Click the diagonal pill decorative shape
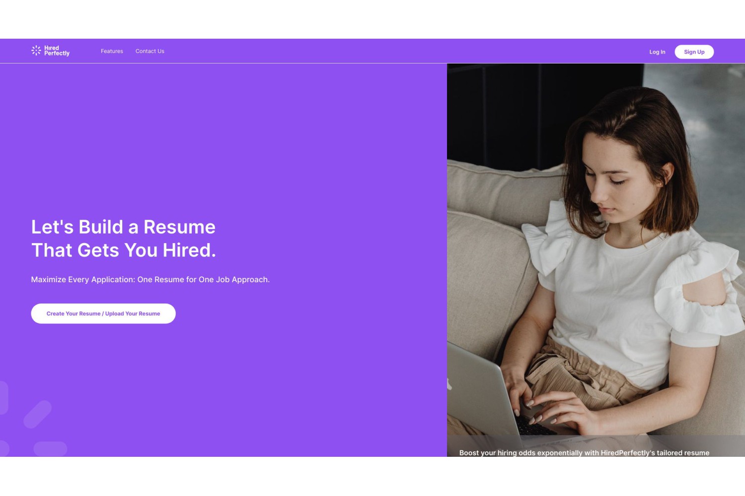Screen dimensions: 745x496 [38, 414]
